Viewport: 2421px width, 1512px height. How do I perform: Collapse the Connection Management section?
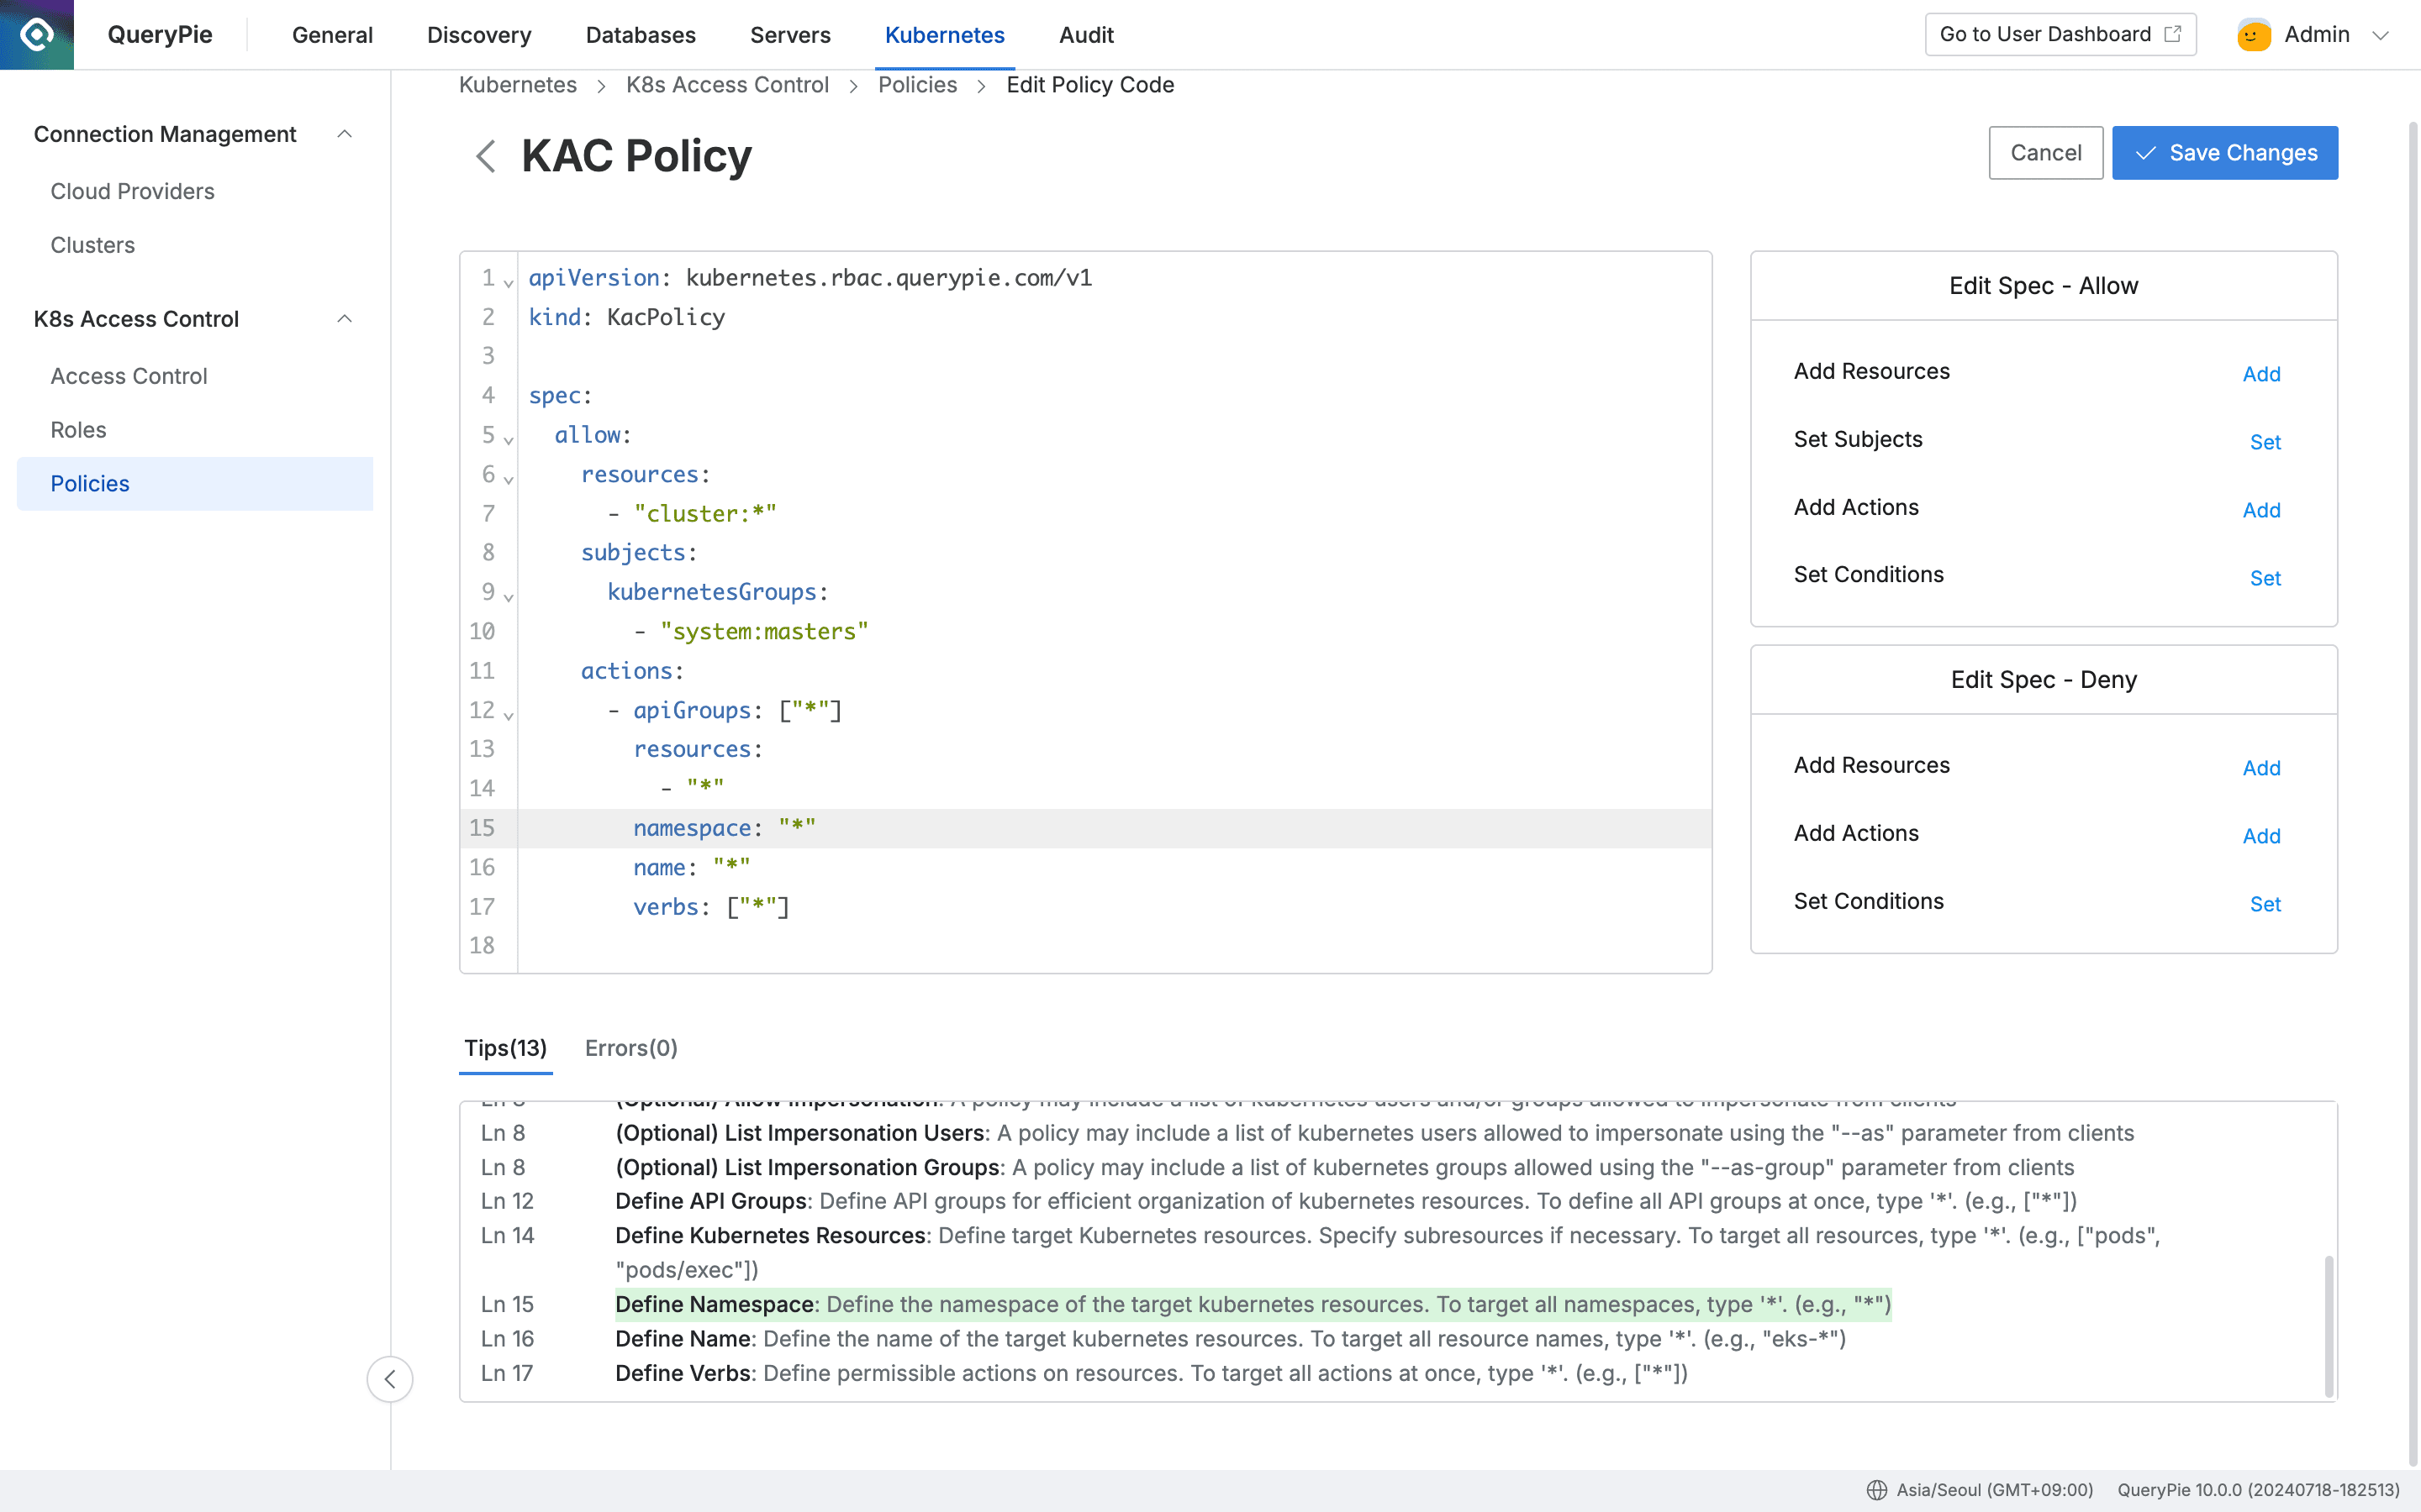[345, 133]
